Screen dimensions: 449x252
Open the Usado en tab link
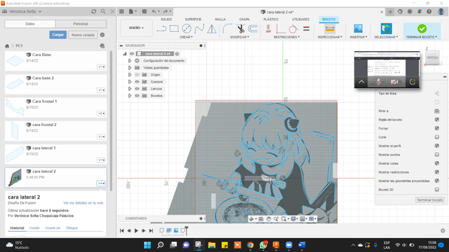tap(53, 228)
